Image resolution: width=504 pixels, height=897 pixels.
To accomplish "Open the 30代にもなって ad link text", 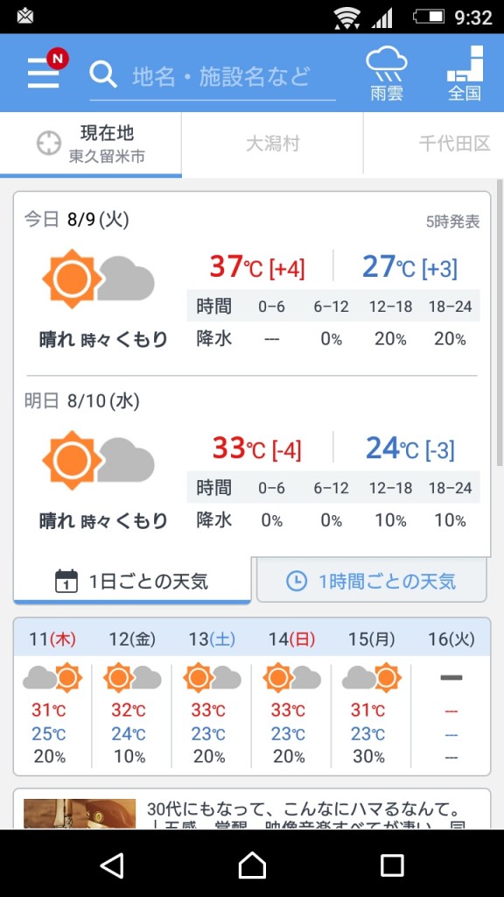I will tap(304, 810).
